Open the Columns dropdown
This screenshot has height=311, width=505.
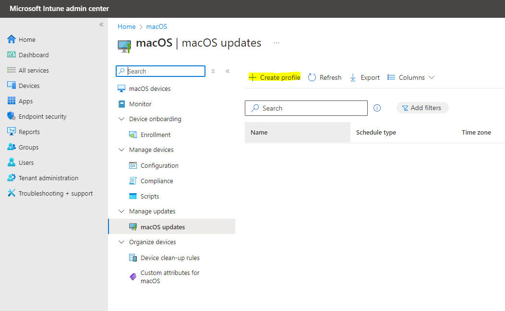click(x=411, y=77)
